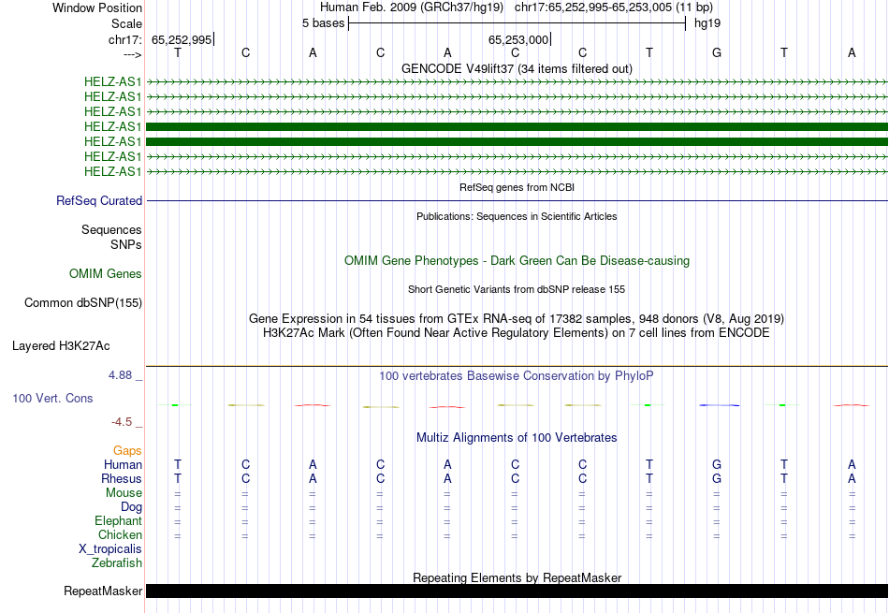Click the Sequences track label

click(x=111, y=229)
